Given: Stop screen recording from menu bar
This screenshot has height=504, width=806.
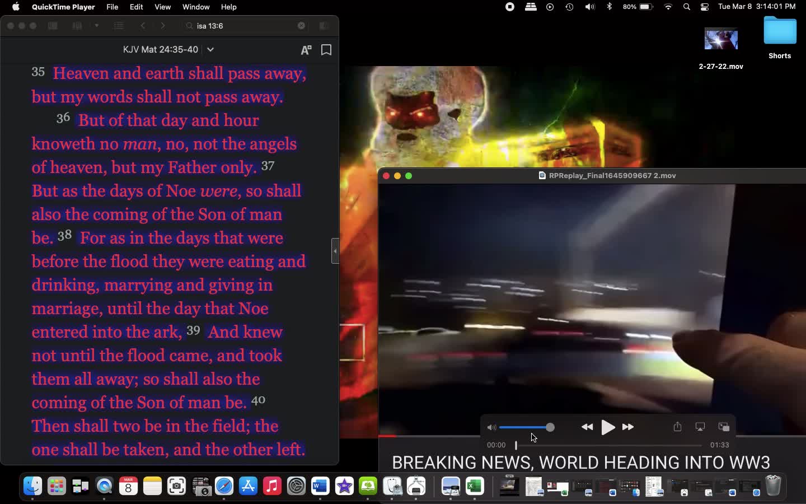Looking at the screenshot, I should 510,7.
